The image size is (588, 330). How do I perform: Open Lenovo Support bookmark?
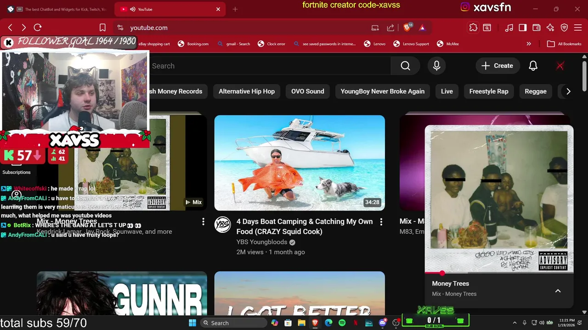tap(411, 44)
